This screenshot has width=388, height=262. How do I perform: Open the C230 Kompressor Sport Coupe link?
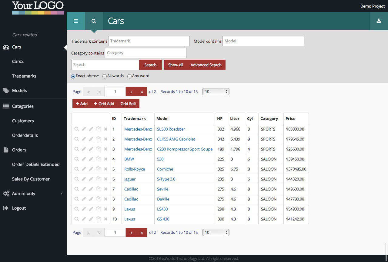coord(185,149)
